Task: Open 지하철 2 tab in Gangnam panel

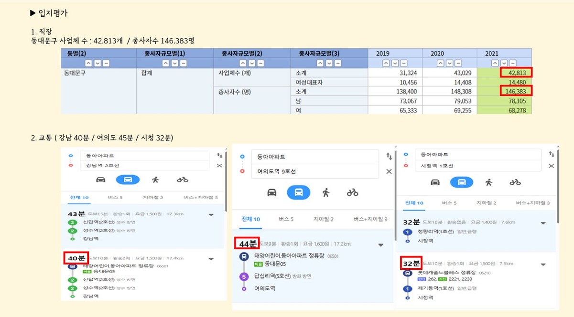Action: [152, 197]
